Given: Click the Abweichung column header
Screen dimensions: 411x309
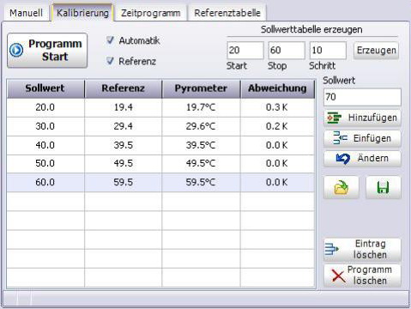Looking at the screenshot, I should pyautogui.click(x=277, y=88).
